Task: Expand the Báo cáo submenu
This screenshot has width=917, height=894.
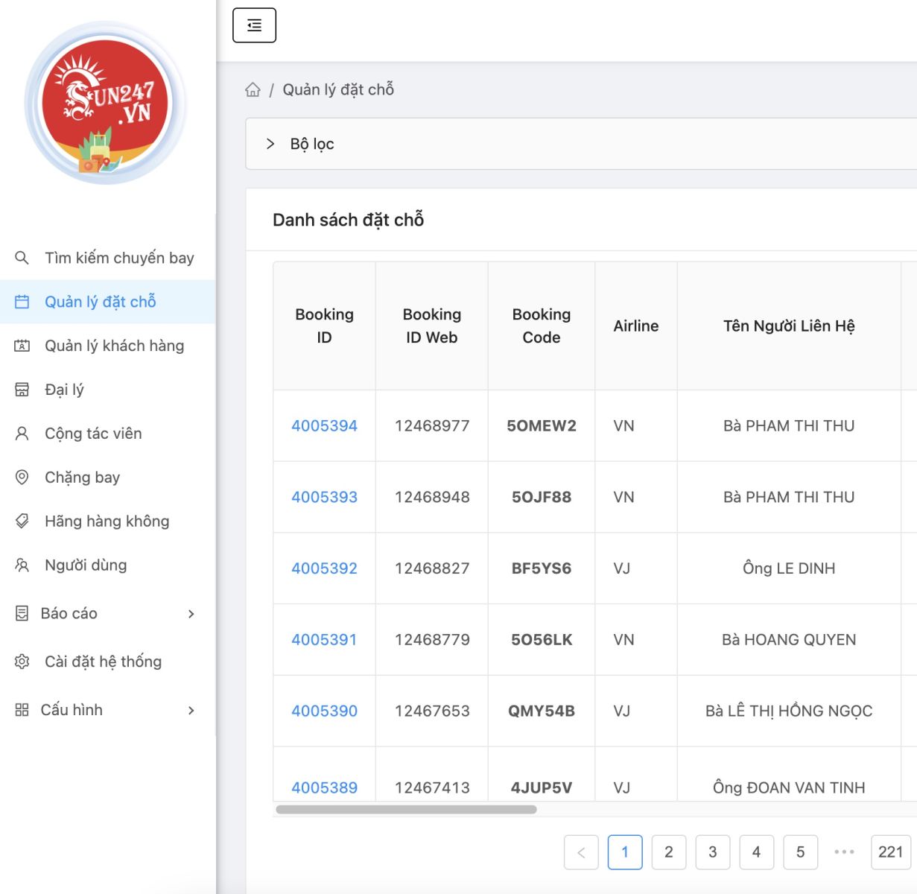Action: pyautogui.click(x=191, y=614)
